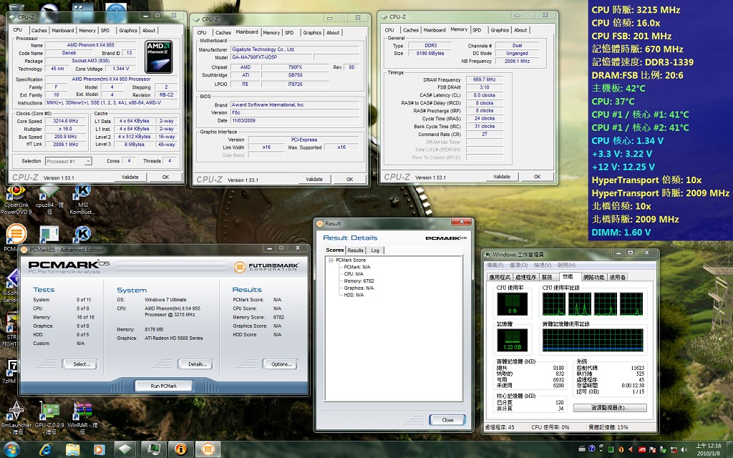Switch to the 使用者 tab in Task Manager
The height and width of the screenshot is (458, 733).
point(618,277)
